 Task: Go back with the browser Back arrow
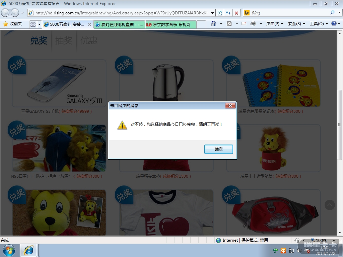(5, 13)
